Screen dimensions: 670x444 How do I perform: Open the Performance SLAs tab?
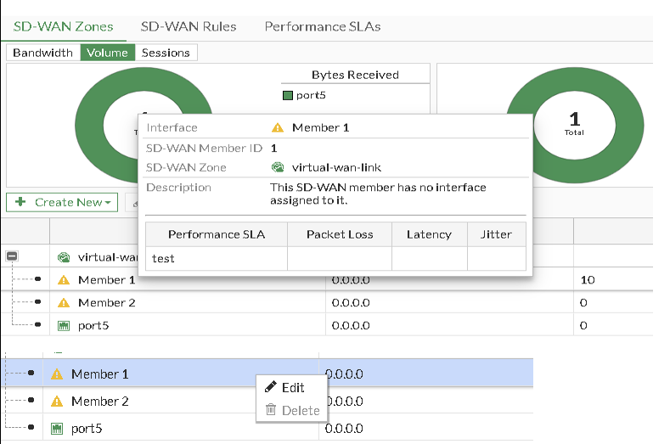322,26
